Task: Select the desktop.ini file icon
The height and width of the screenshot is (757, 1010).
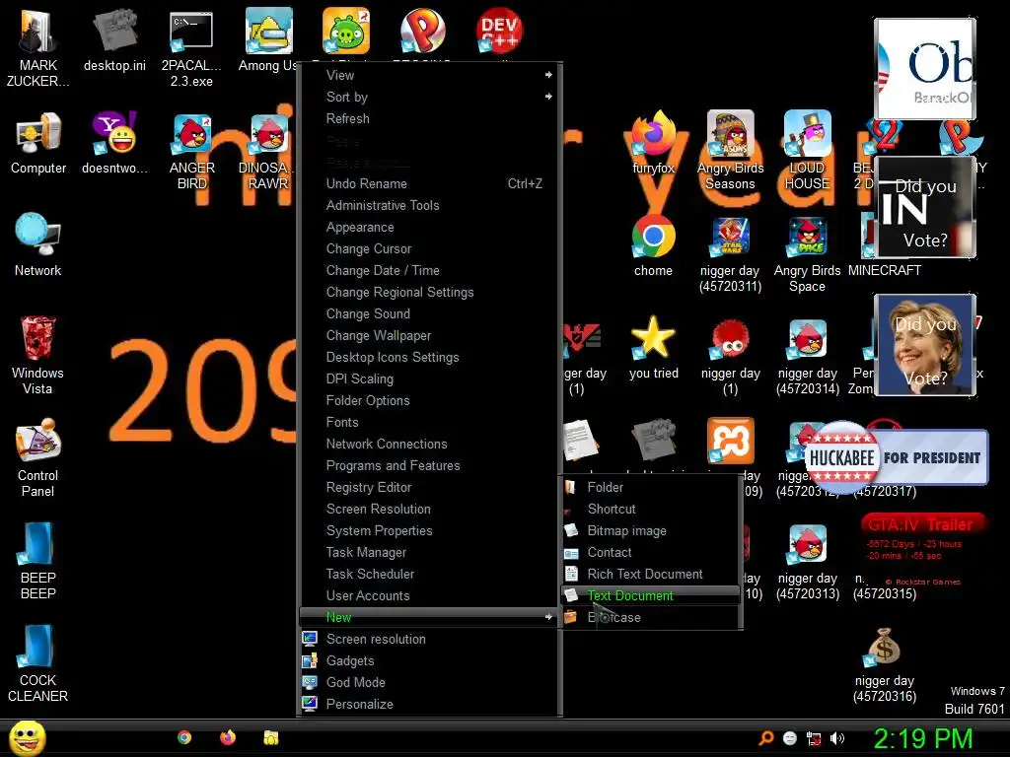Action: 114,40
